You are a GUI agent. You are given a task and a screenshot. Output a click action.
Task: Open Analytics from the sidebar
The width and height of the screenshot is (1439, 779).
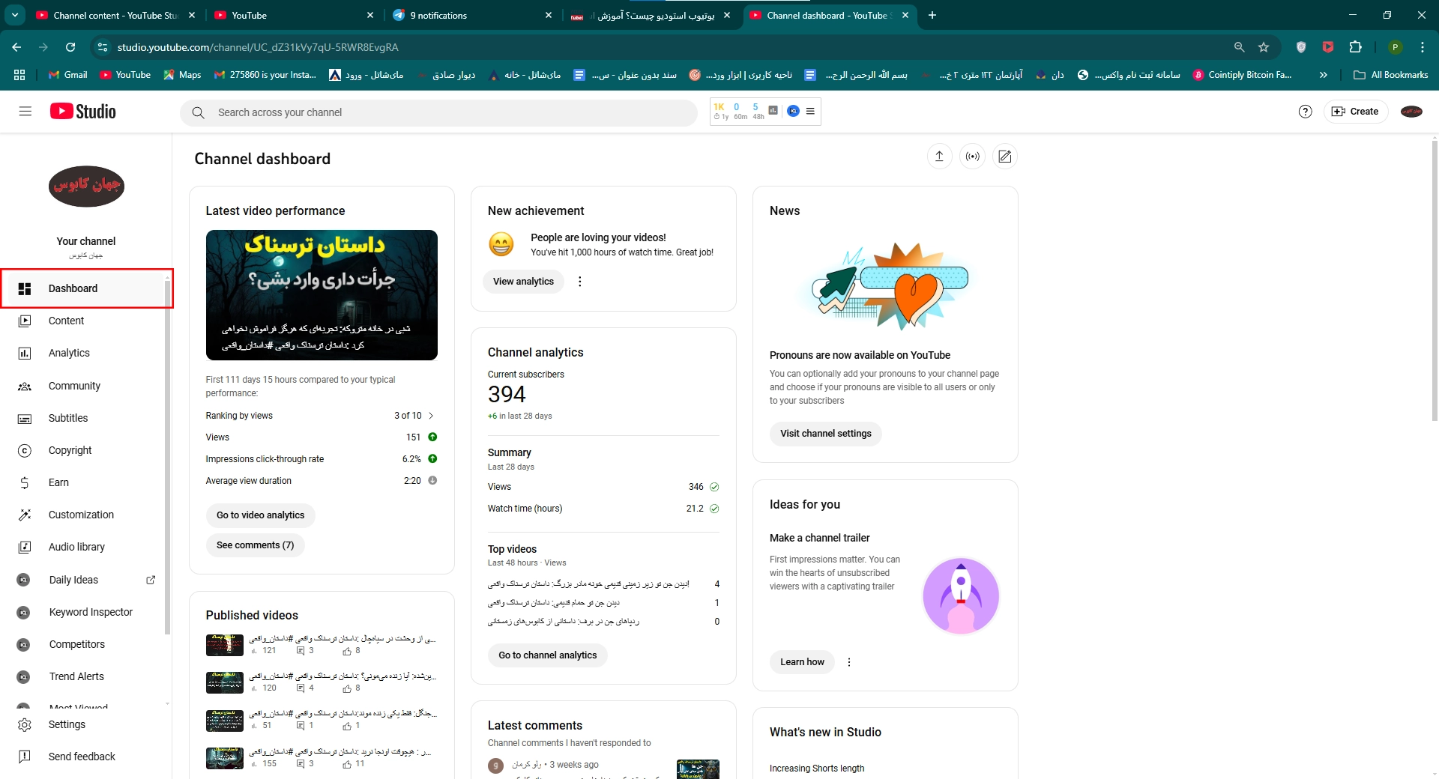(69, 353)
